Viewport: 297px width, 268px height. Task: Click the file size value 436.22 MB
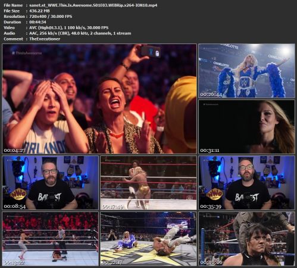coord(39,11)
